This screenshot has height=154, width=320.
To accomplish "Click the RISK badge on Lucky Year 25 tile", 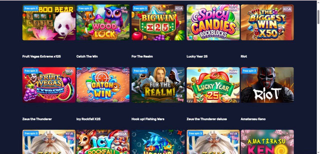I will tap(233, 72).
